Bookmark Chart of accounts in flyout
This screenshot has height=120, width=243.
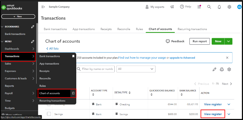[73, 93]
